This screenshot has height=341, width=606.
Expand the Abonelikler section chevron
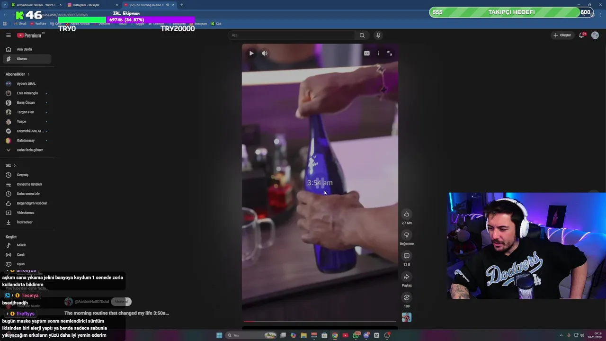tap(28, 74)
